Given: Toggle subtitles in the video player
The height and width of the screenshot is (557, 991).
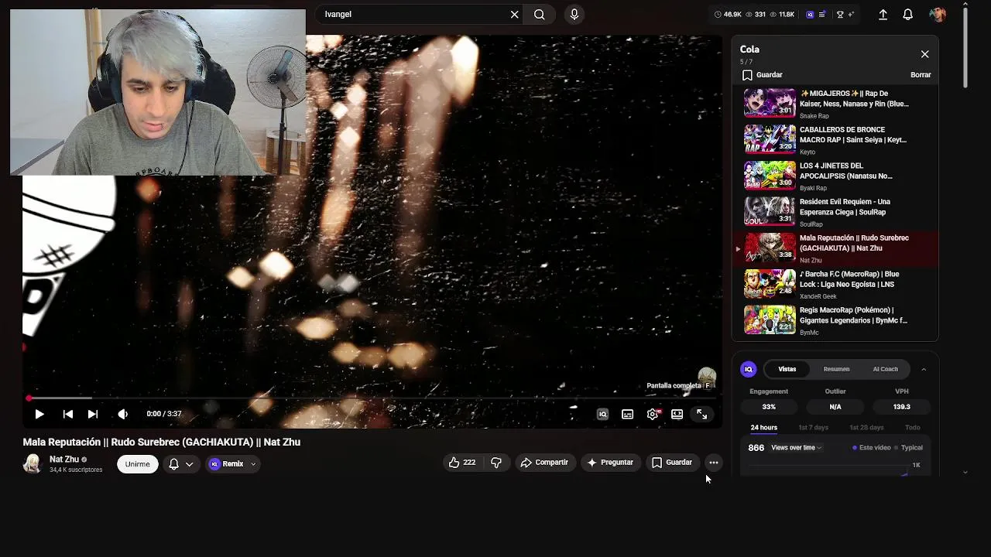Looking at the screenshot, I should pyautogui.click(x=627, y=414).
